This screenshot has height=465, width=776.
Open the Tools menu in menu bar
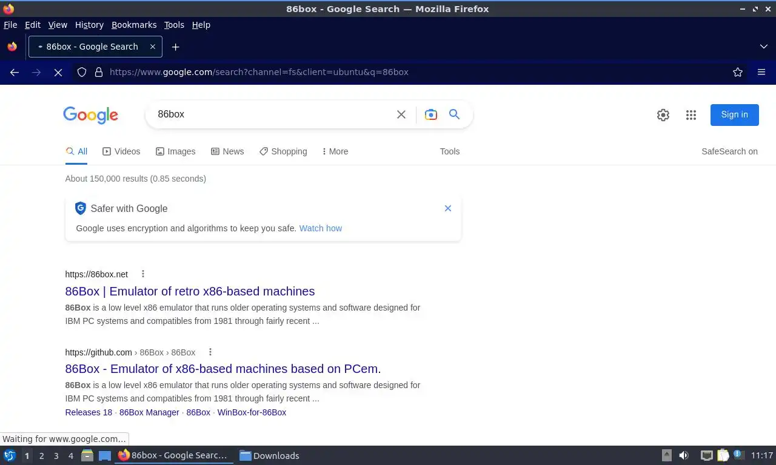pyautogui.click(x=174, y=25)
